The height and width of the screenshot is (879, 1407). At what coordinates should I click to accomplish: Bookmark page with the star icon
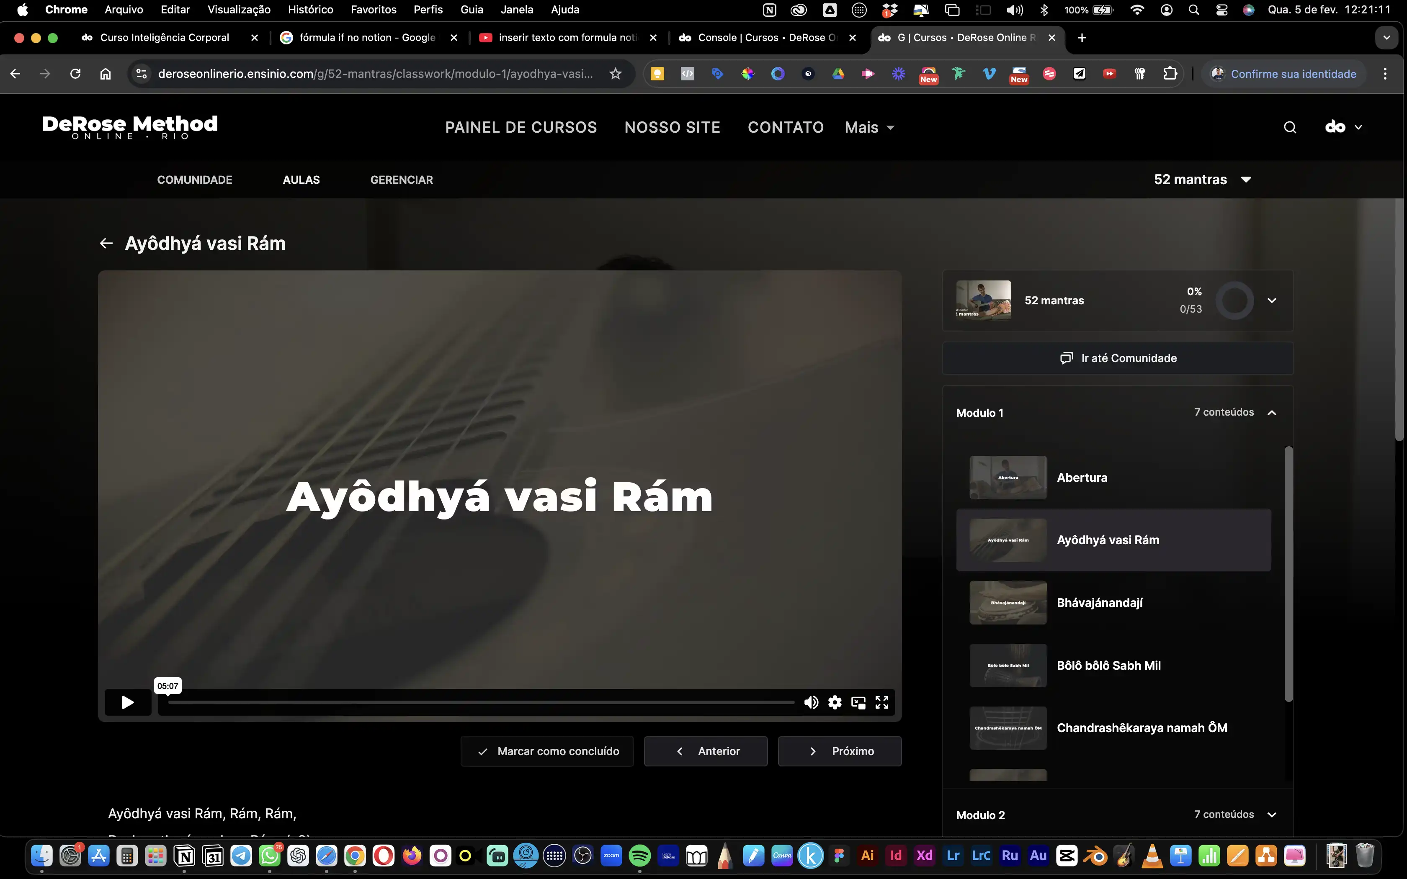615,74
